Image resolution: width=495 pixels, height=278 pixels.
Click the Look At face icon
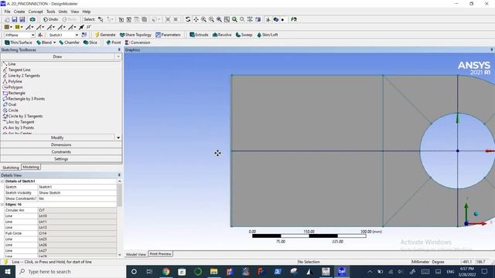tap(258, 19)
